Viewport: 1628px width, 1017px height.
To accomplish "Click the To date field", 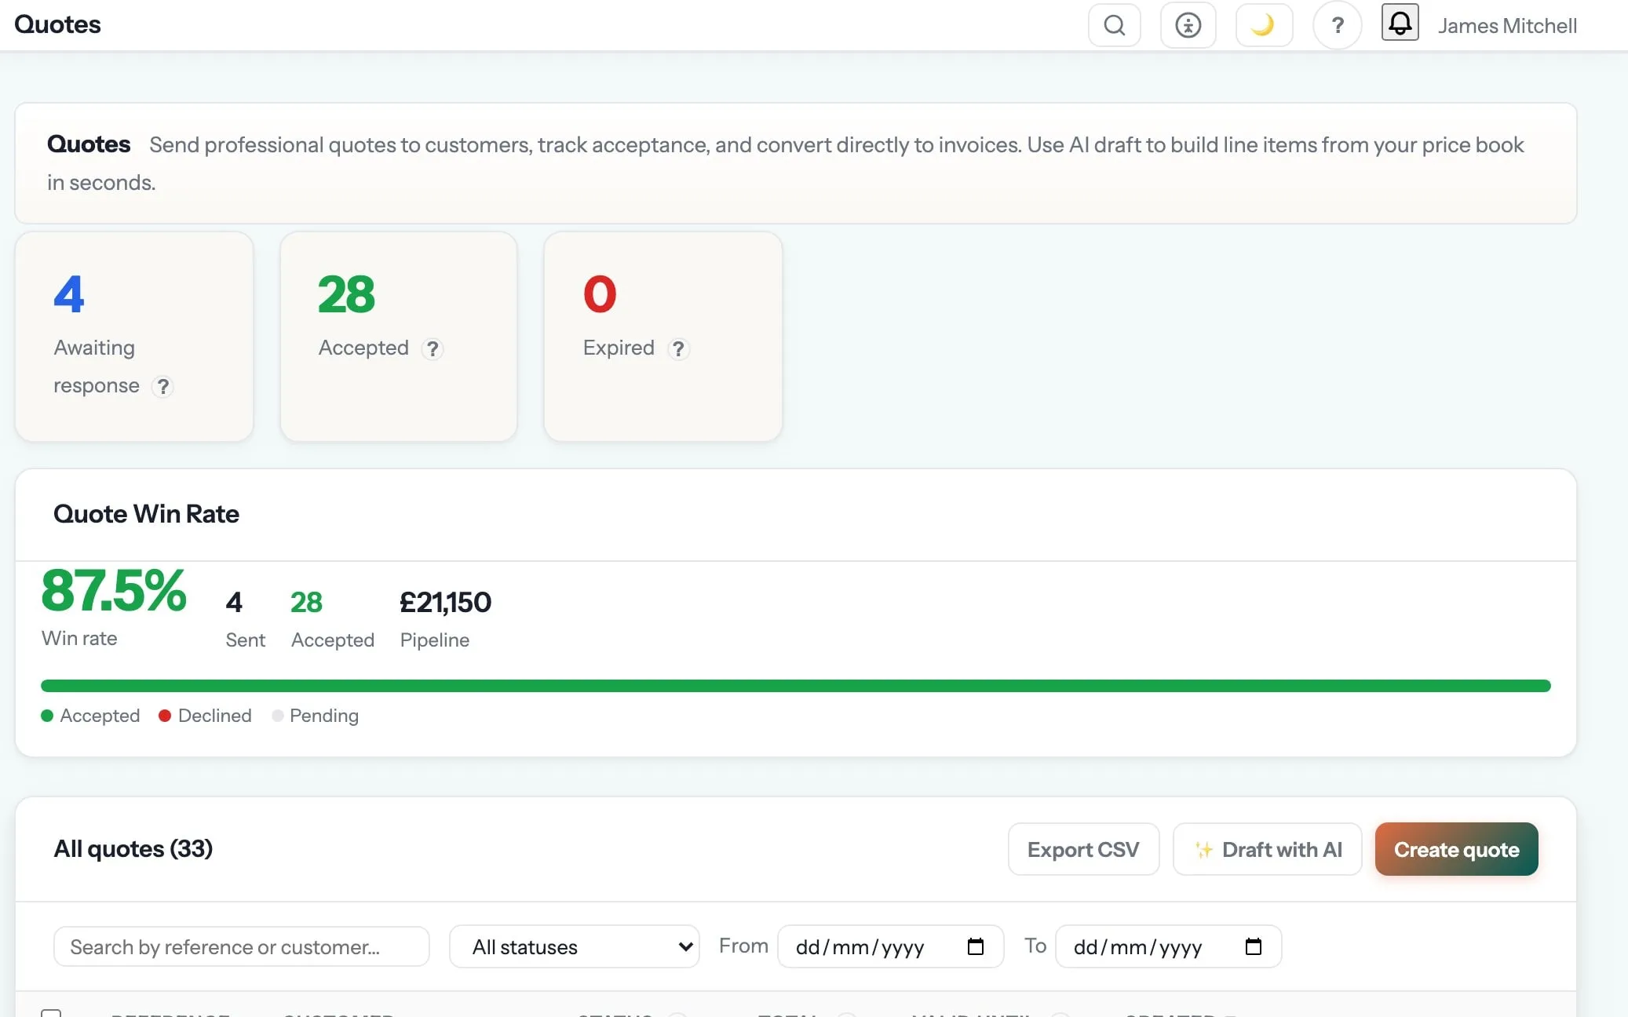I will pos(1168,946).
